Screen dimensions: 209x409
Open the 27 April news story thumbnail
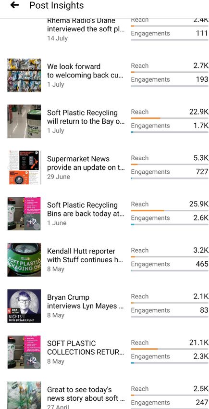click(24, 395)
